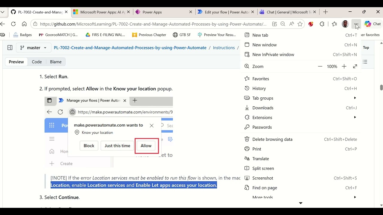Image resolution: width=383 pixels, height=215 pixels.
Task: Expand the Extensions submenu
Action: [300, 117]
